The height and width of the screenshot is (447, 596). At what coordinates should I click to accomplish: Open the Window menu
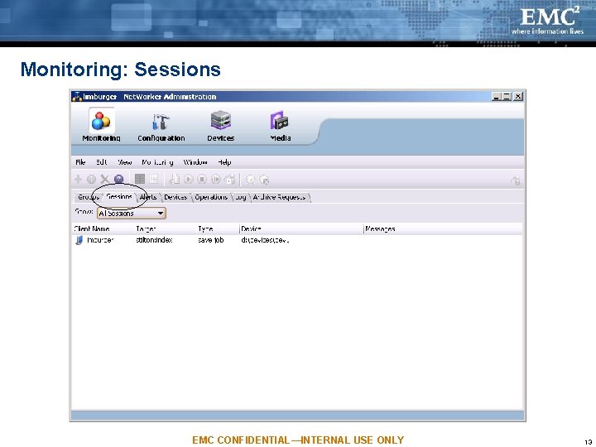[195, 162]
